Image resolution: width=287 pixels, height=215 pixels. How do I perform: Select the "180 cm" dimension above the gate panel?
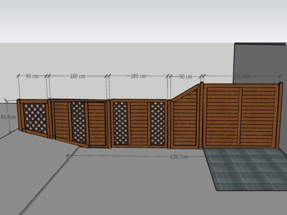click(x=77, y=76)
